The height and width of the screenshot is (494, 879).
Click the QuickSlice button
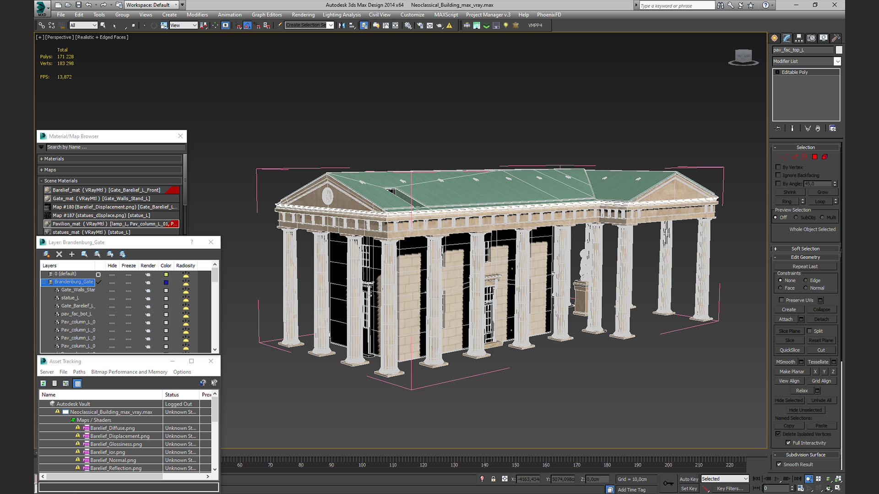click(789, 350)
